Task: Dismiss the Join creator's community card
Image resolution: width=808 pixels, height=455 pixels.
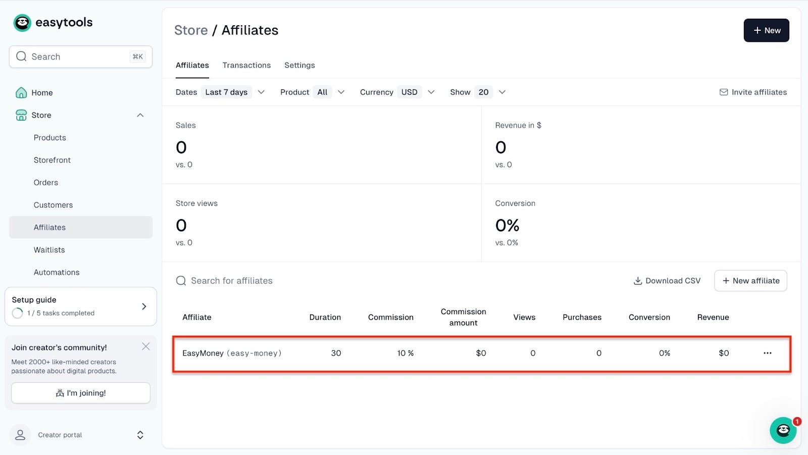Action: [x=146, y=346]
